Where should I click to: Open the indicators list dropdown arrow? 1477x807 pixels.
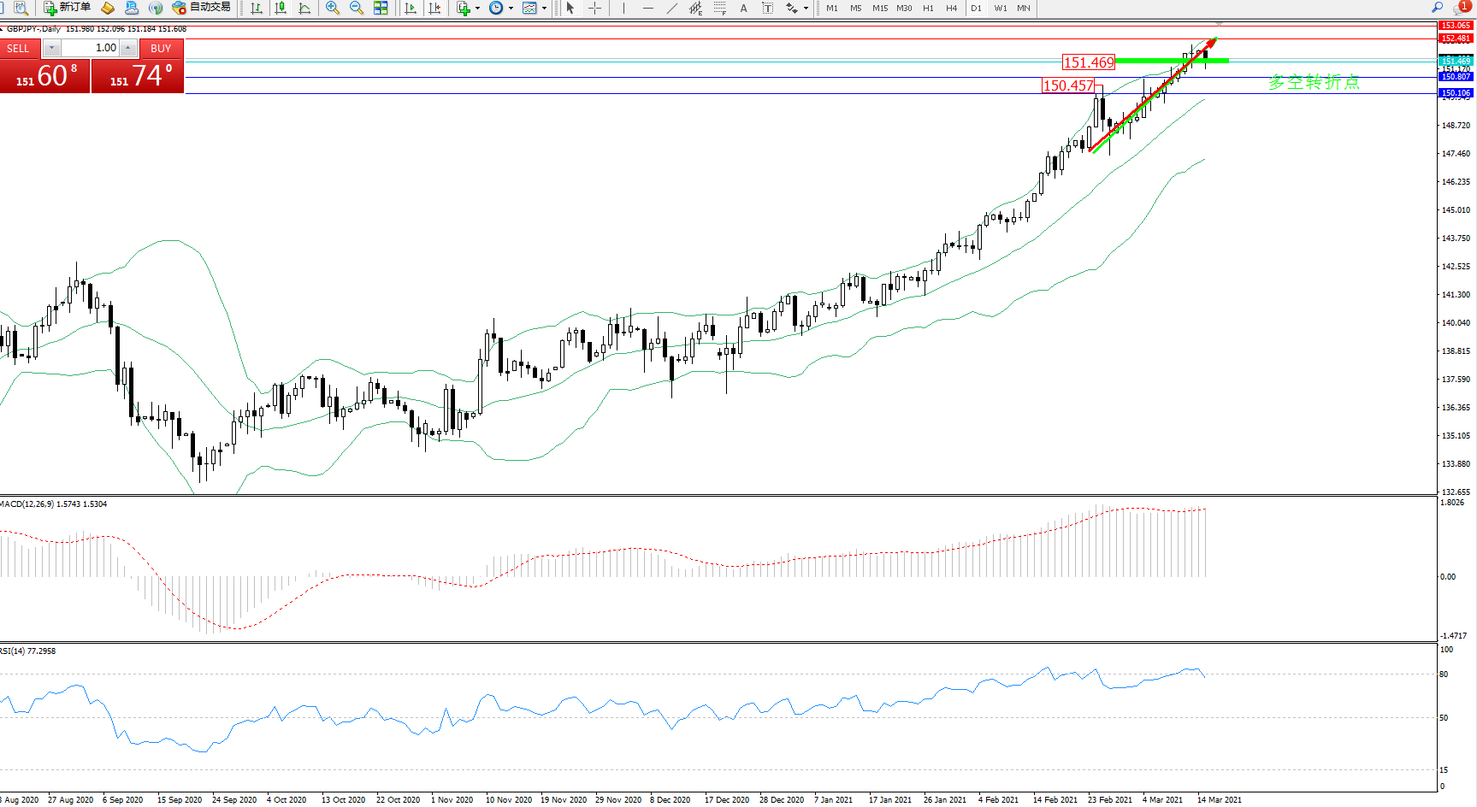[477, 9]
